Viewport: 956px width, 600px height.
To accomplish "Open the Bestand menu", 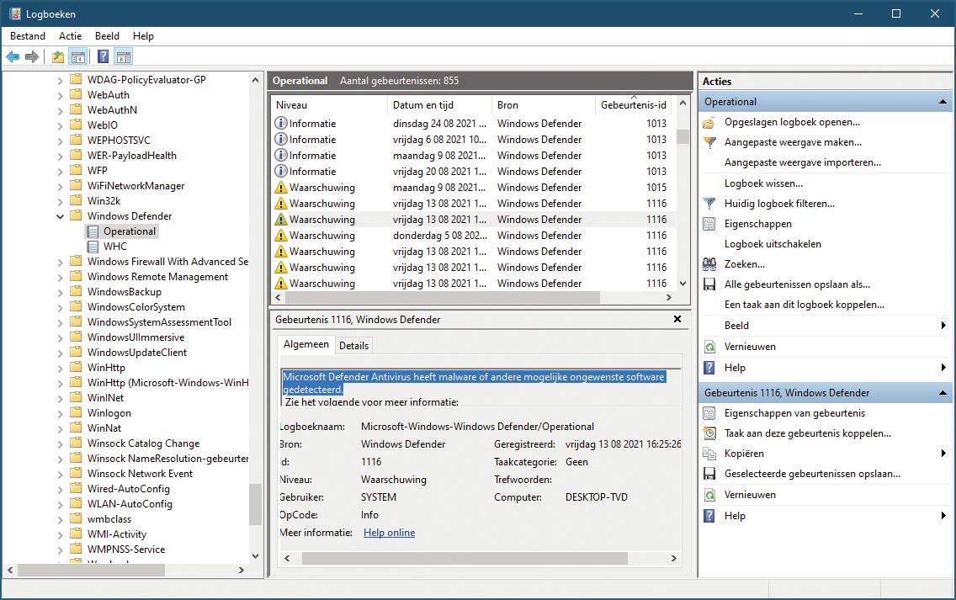I will point(28,36).
